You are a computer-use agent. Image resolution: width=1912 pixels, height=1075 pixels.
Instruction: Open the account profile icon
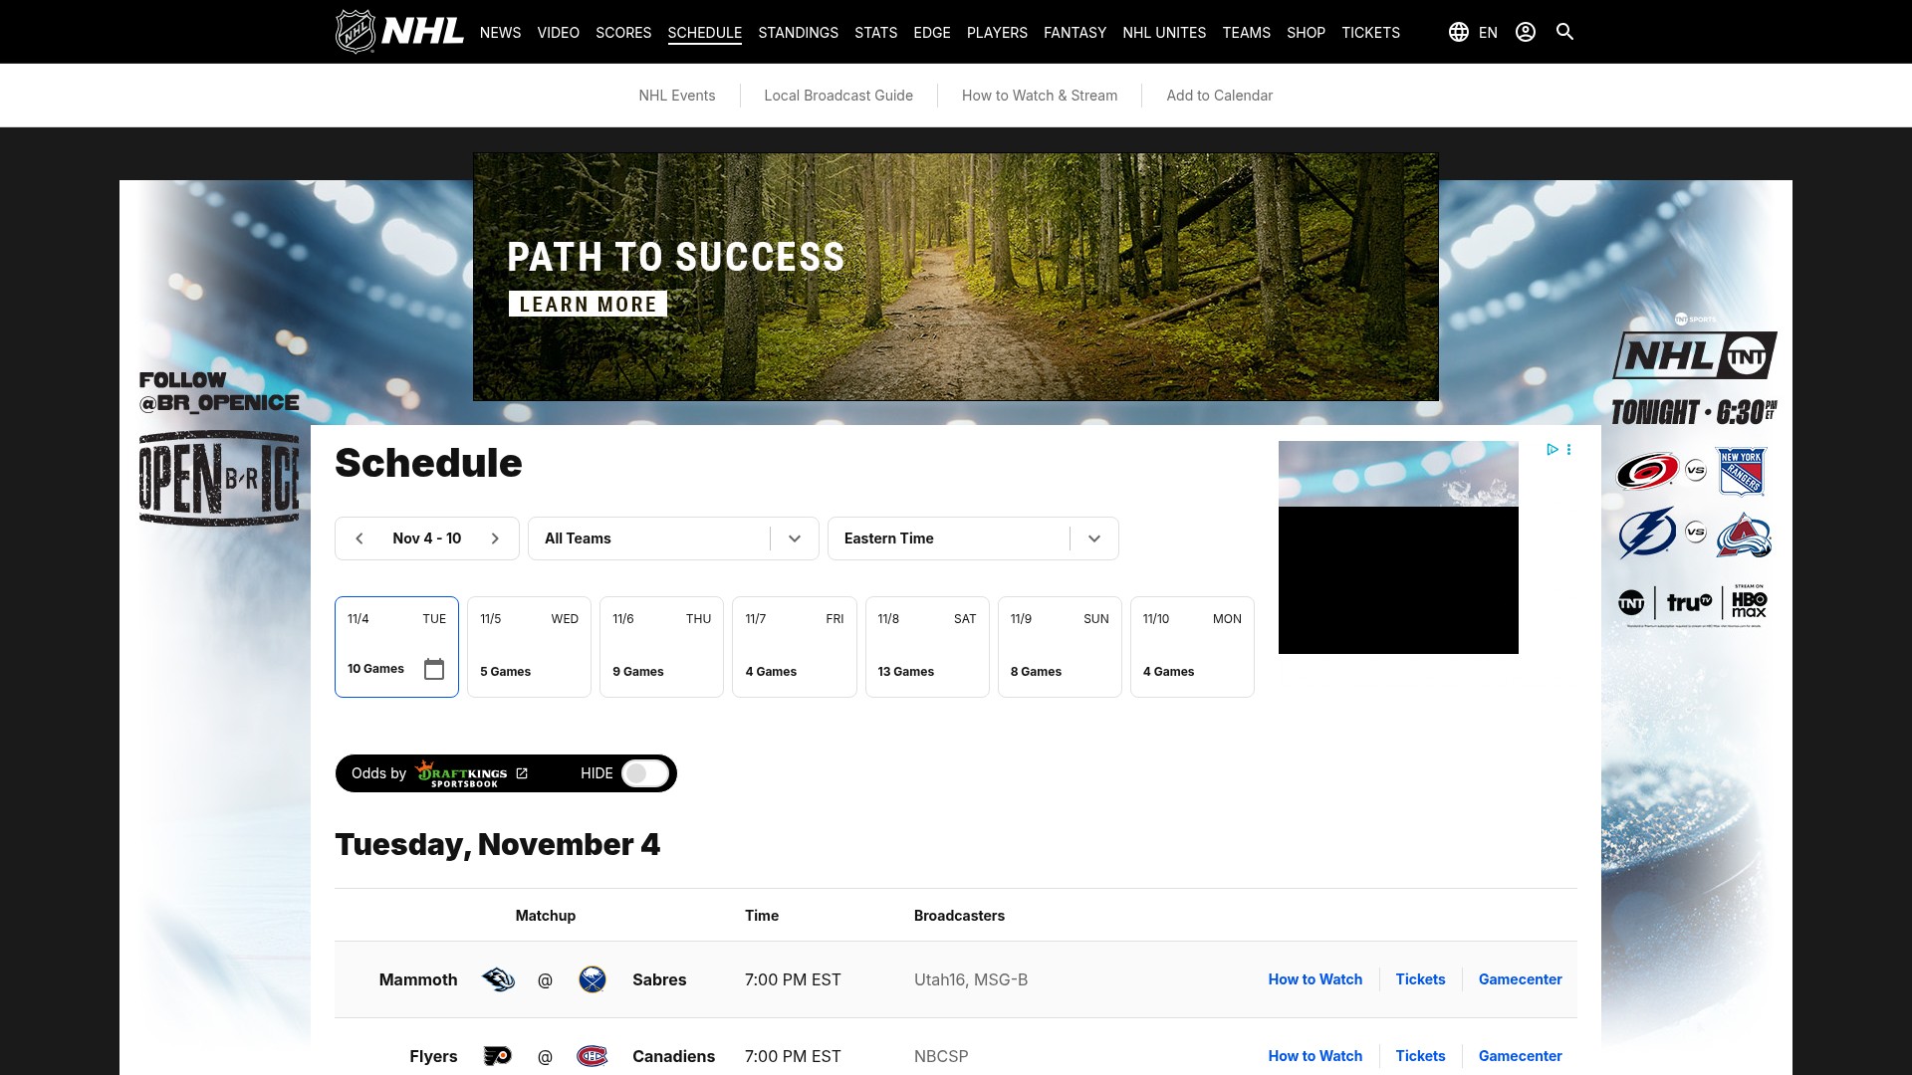click(x=1526, y=32)
